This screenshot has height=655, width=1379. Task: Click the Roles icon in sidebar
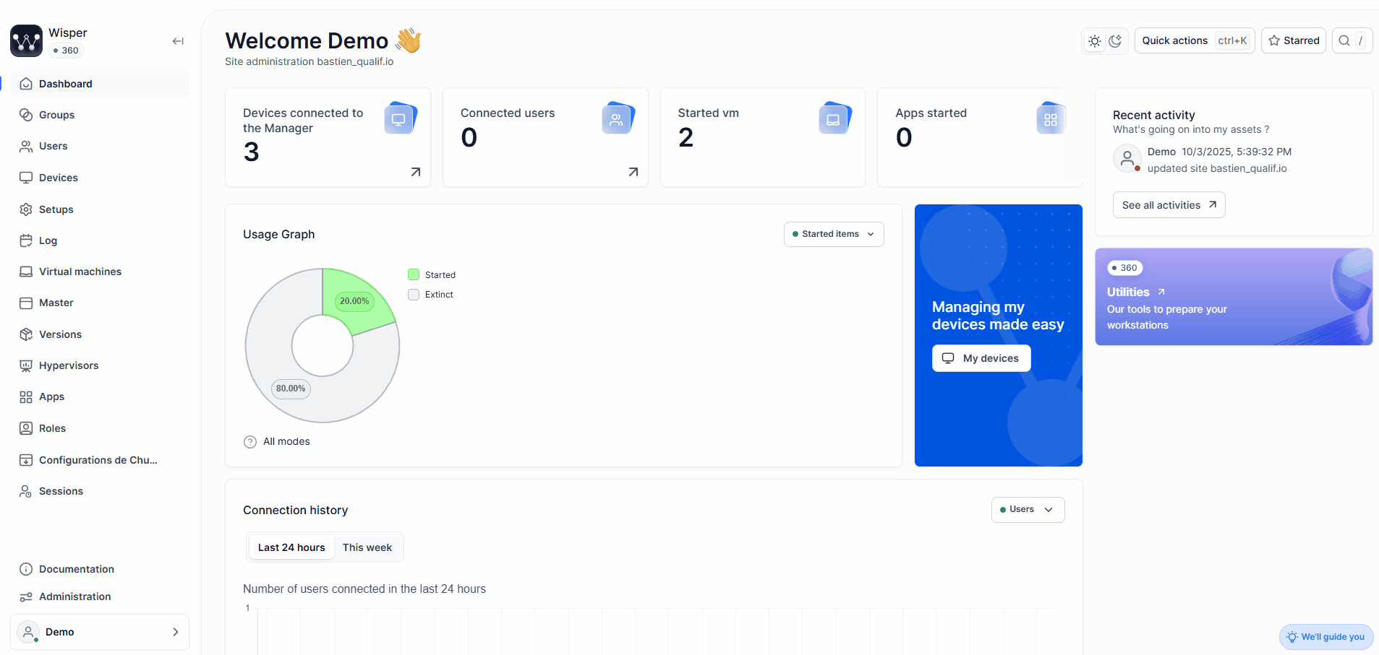26,428
